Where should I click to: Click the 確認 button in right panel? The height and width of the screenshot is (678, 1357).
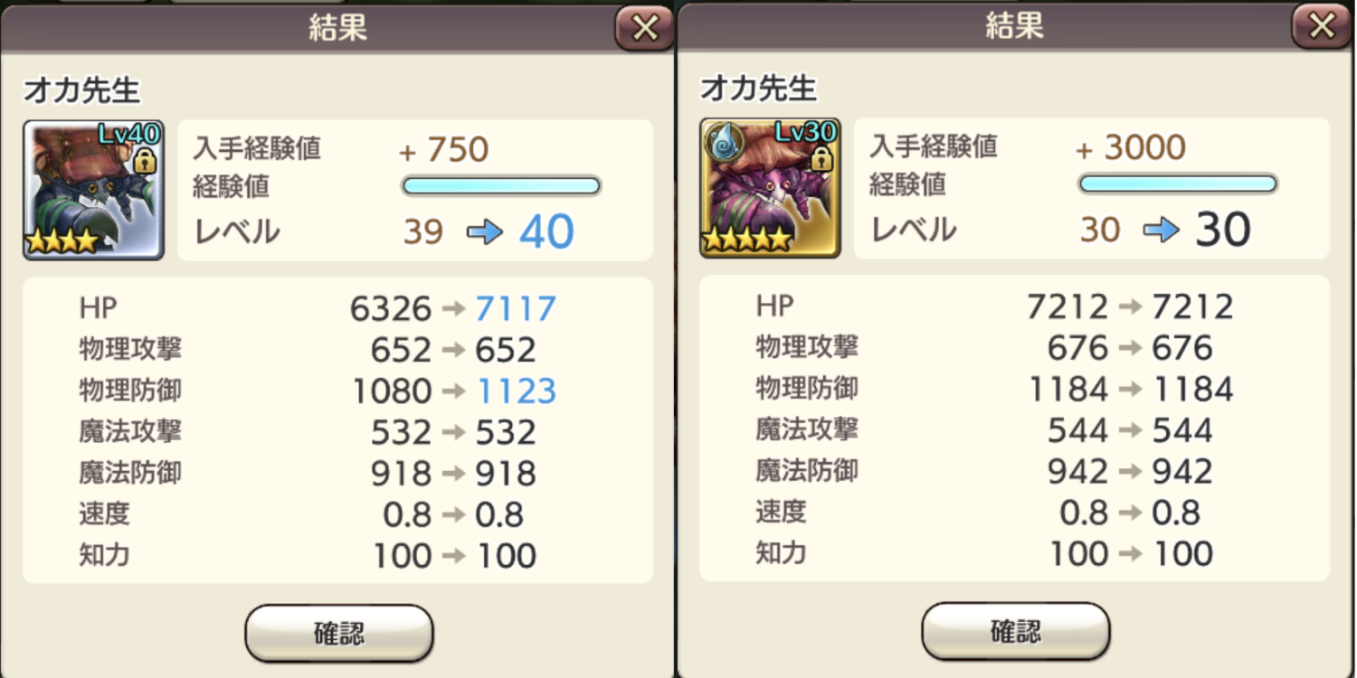tap(1016, 631)
